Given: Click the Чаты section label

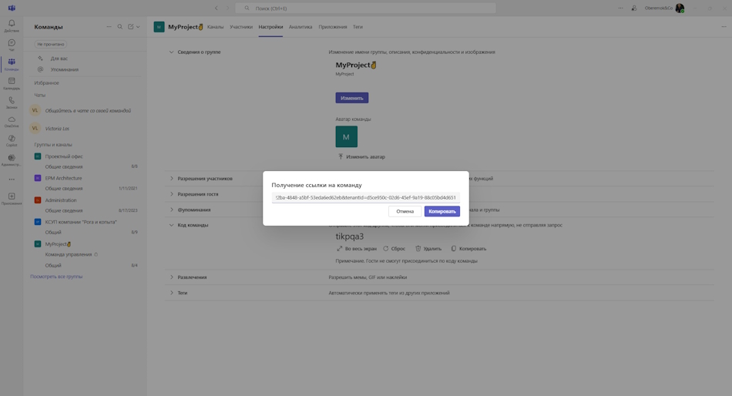Looking at the screenshot, I should click(x=39, y=95).
